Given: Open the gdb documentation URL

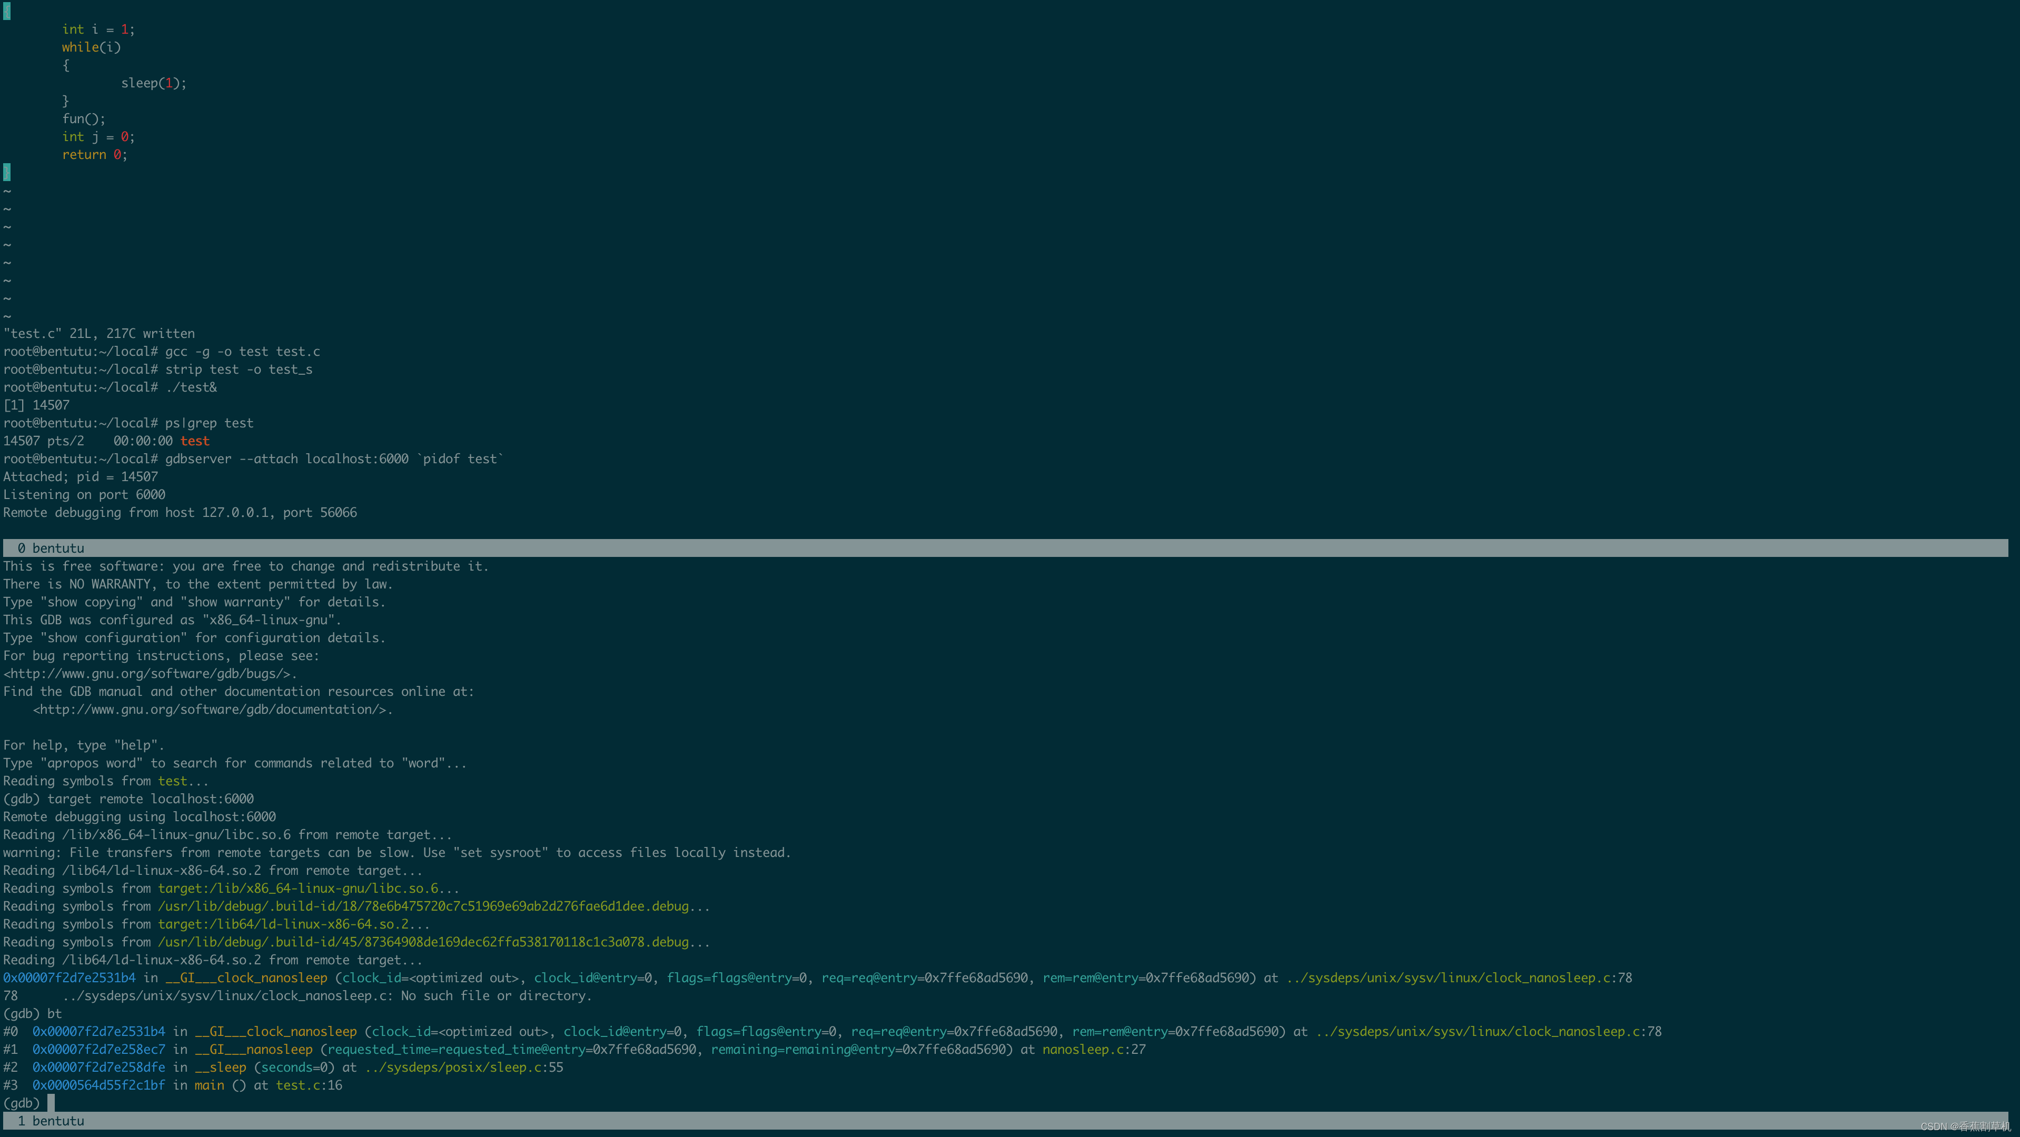Looking at the screenshot, I should [x=213, y=709].
